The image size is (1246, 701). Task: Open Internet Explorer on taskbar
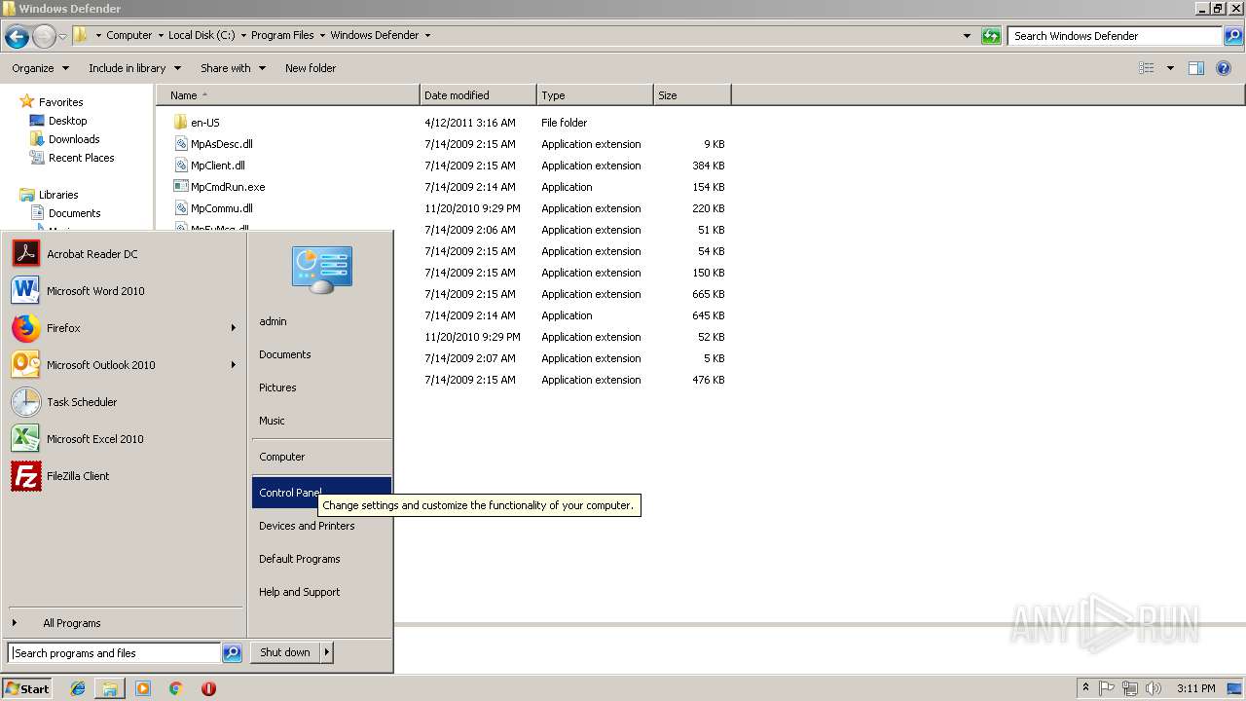(x=78, y=688)
